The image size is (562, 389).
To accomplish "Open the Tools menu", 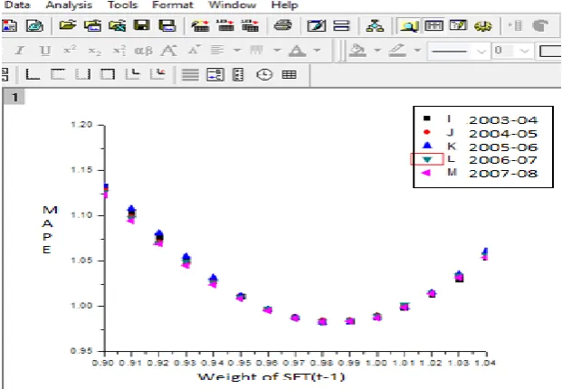I will pos(122,5).
